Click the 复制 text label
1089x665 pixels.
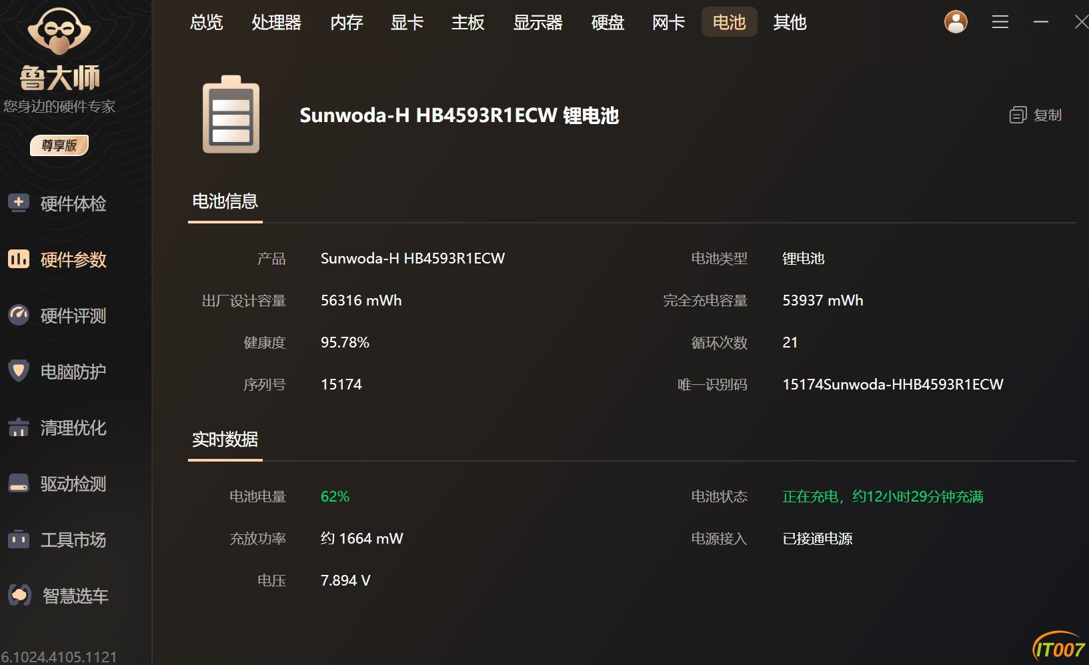coord(1048,115)
